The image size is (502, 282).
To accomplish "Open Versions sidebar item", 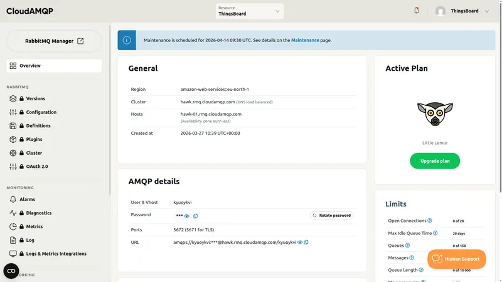I will click(x=35, y=98).
